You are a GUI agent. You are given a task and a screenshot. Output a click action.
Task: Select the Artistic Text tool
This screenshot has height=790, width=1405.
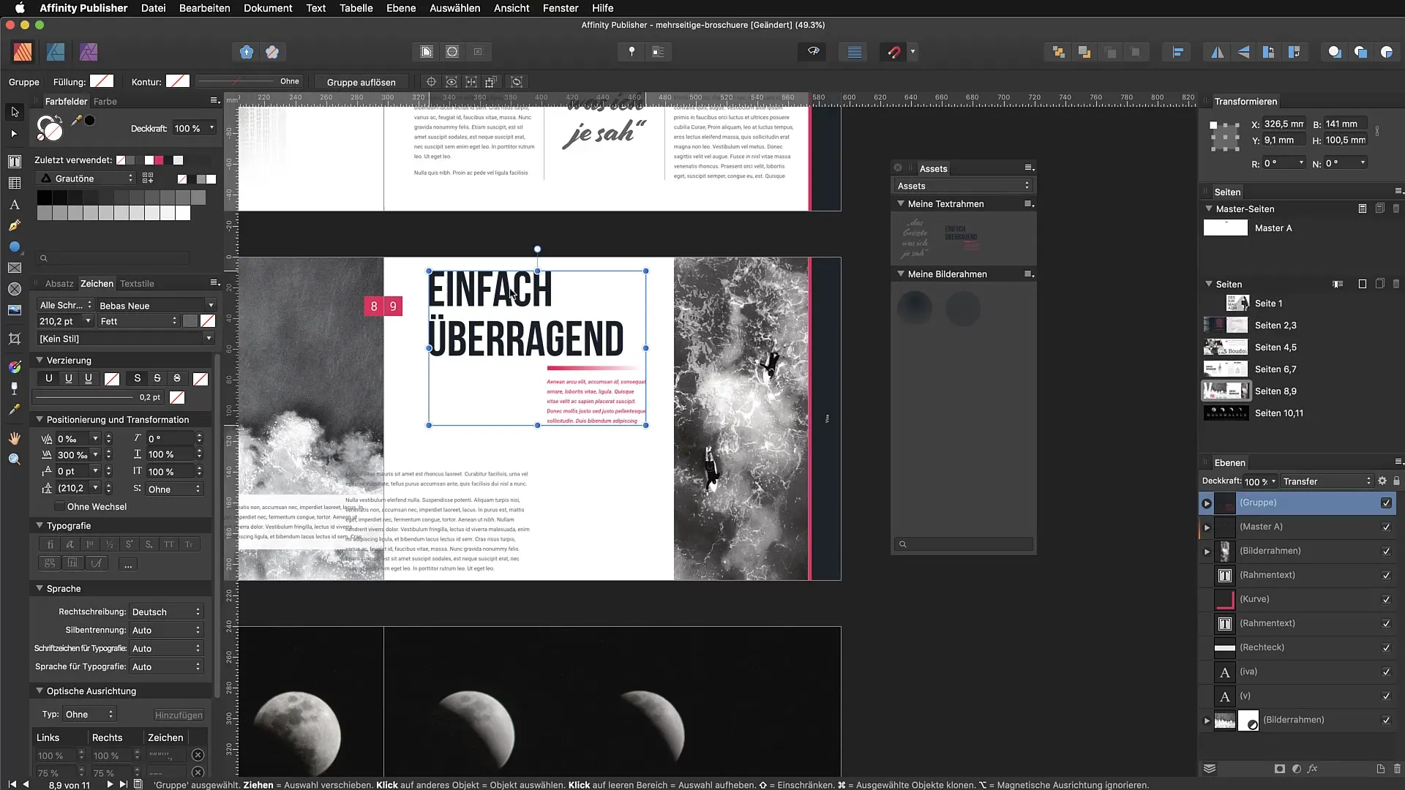tap(14, 204)
